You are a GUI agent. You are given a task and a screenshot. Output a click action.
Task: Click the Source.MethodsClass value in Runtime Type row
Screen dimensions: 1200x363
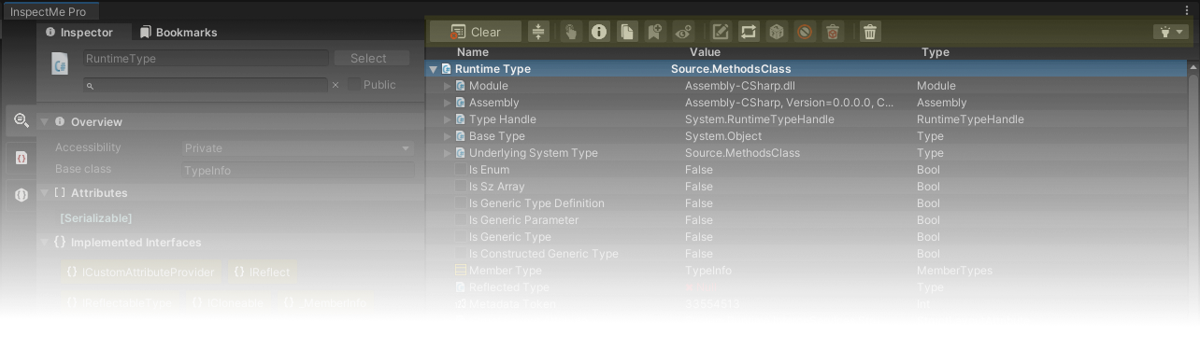(731, 69)
